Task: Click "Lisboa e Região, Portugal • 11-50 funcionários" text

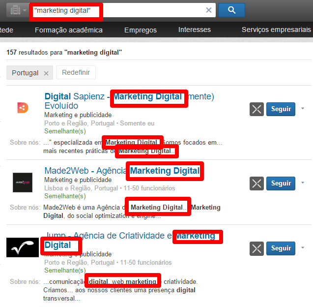Action: point(110,188)
